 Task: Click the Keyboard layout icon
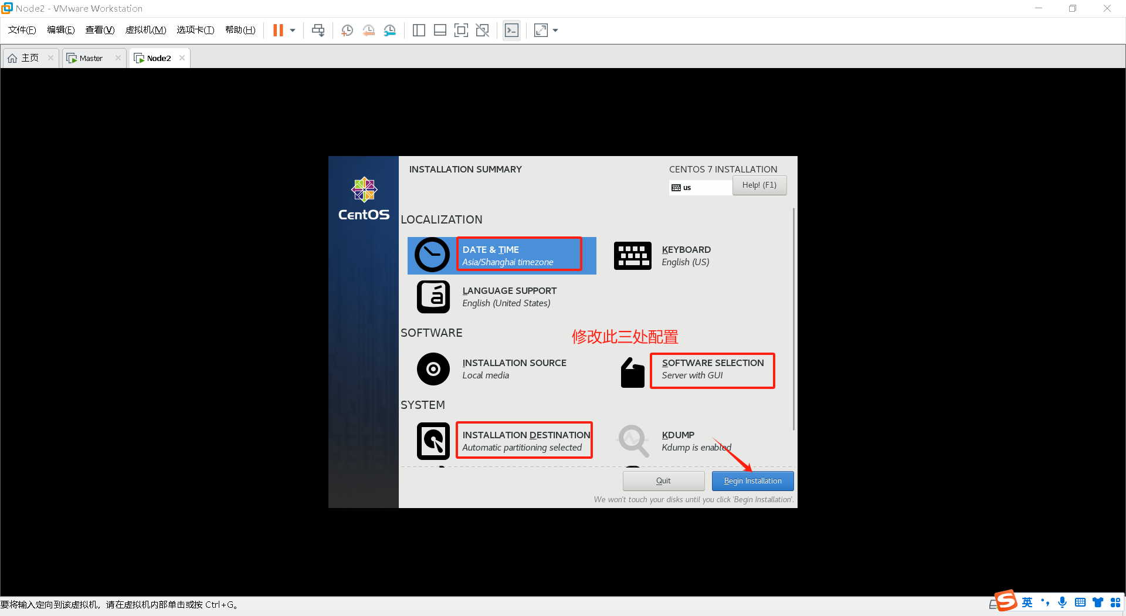click(632, 256)
